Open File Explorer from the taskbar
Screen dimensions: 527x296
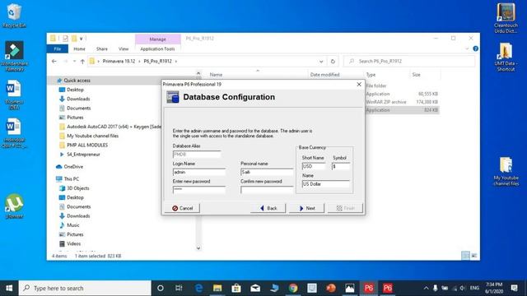click(x=217, y=288)
